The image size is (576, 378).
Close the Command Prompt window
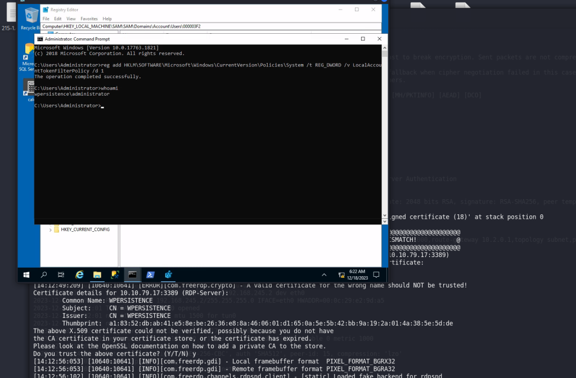380,39
